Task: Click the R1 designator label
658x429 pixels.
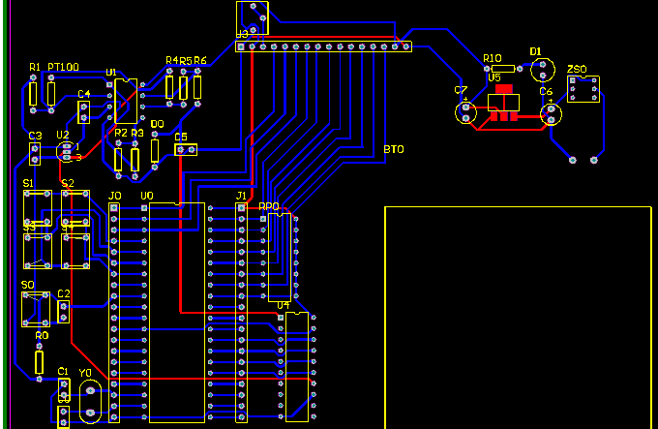Action: pos(35,67)
